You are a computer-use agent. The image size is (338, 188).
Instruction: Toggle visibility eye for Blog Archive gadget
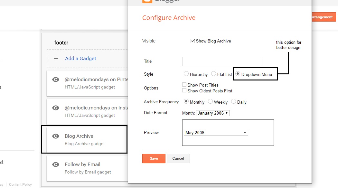point(56,136)
